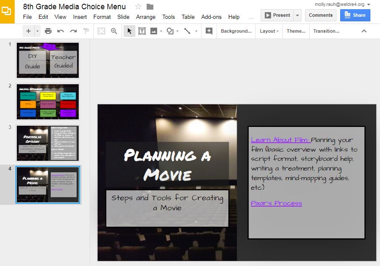Image resolution: width=380 pixels, height=266 pixels.
Task: Select the arrow cursor tool
Action: pyautogui.click(x=129, y=31)
